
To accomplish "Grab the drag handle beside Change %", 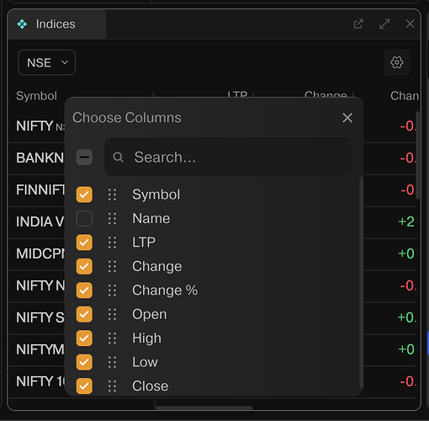I will coord(112,290).
